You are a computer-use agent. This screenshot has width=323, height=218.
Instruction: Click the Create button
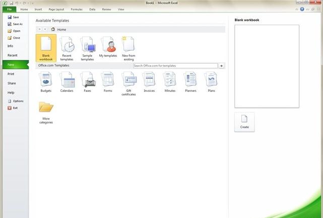coord(244,122)
